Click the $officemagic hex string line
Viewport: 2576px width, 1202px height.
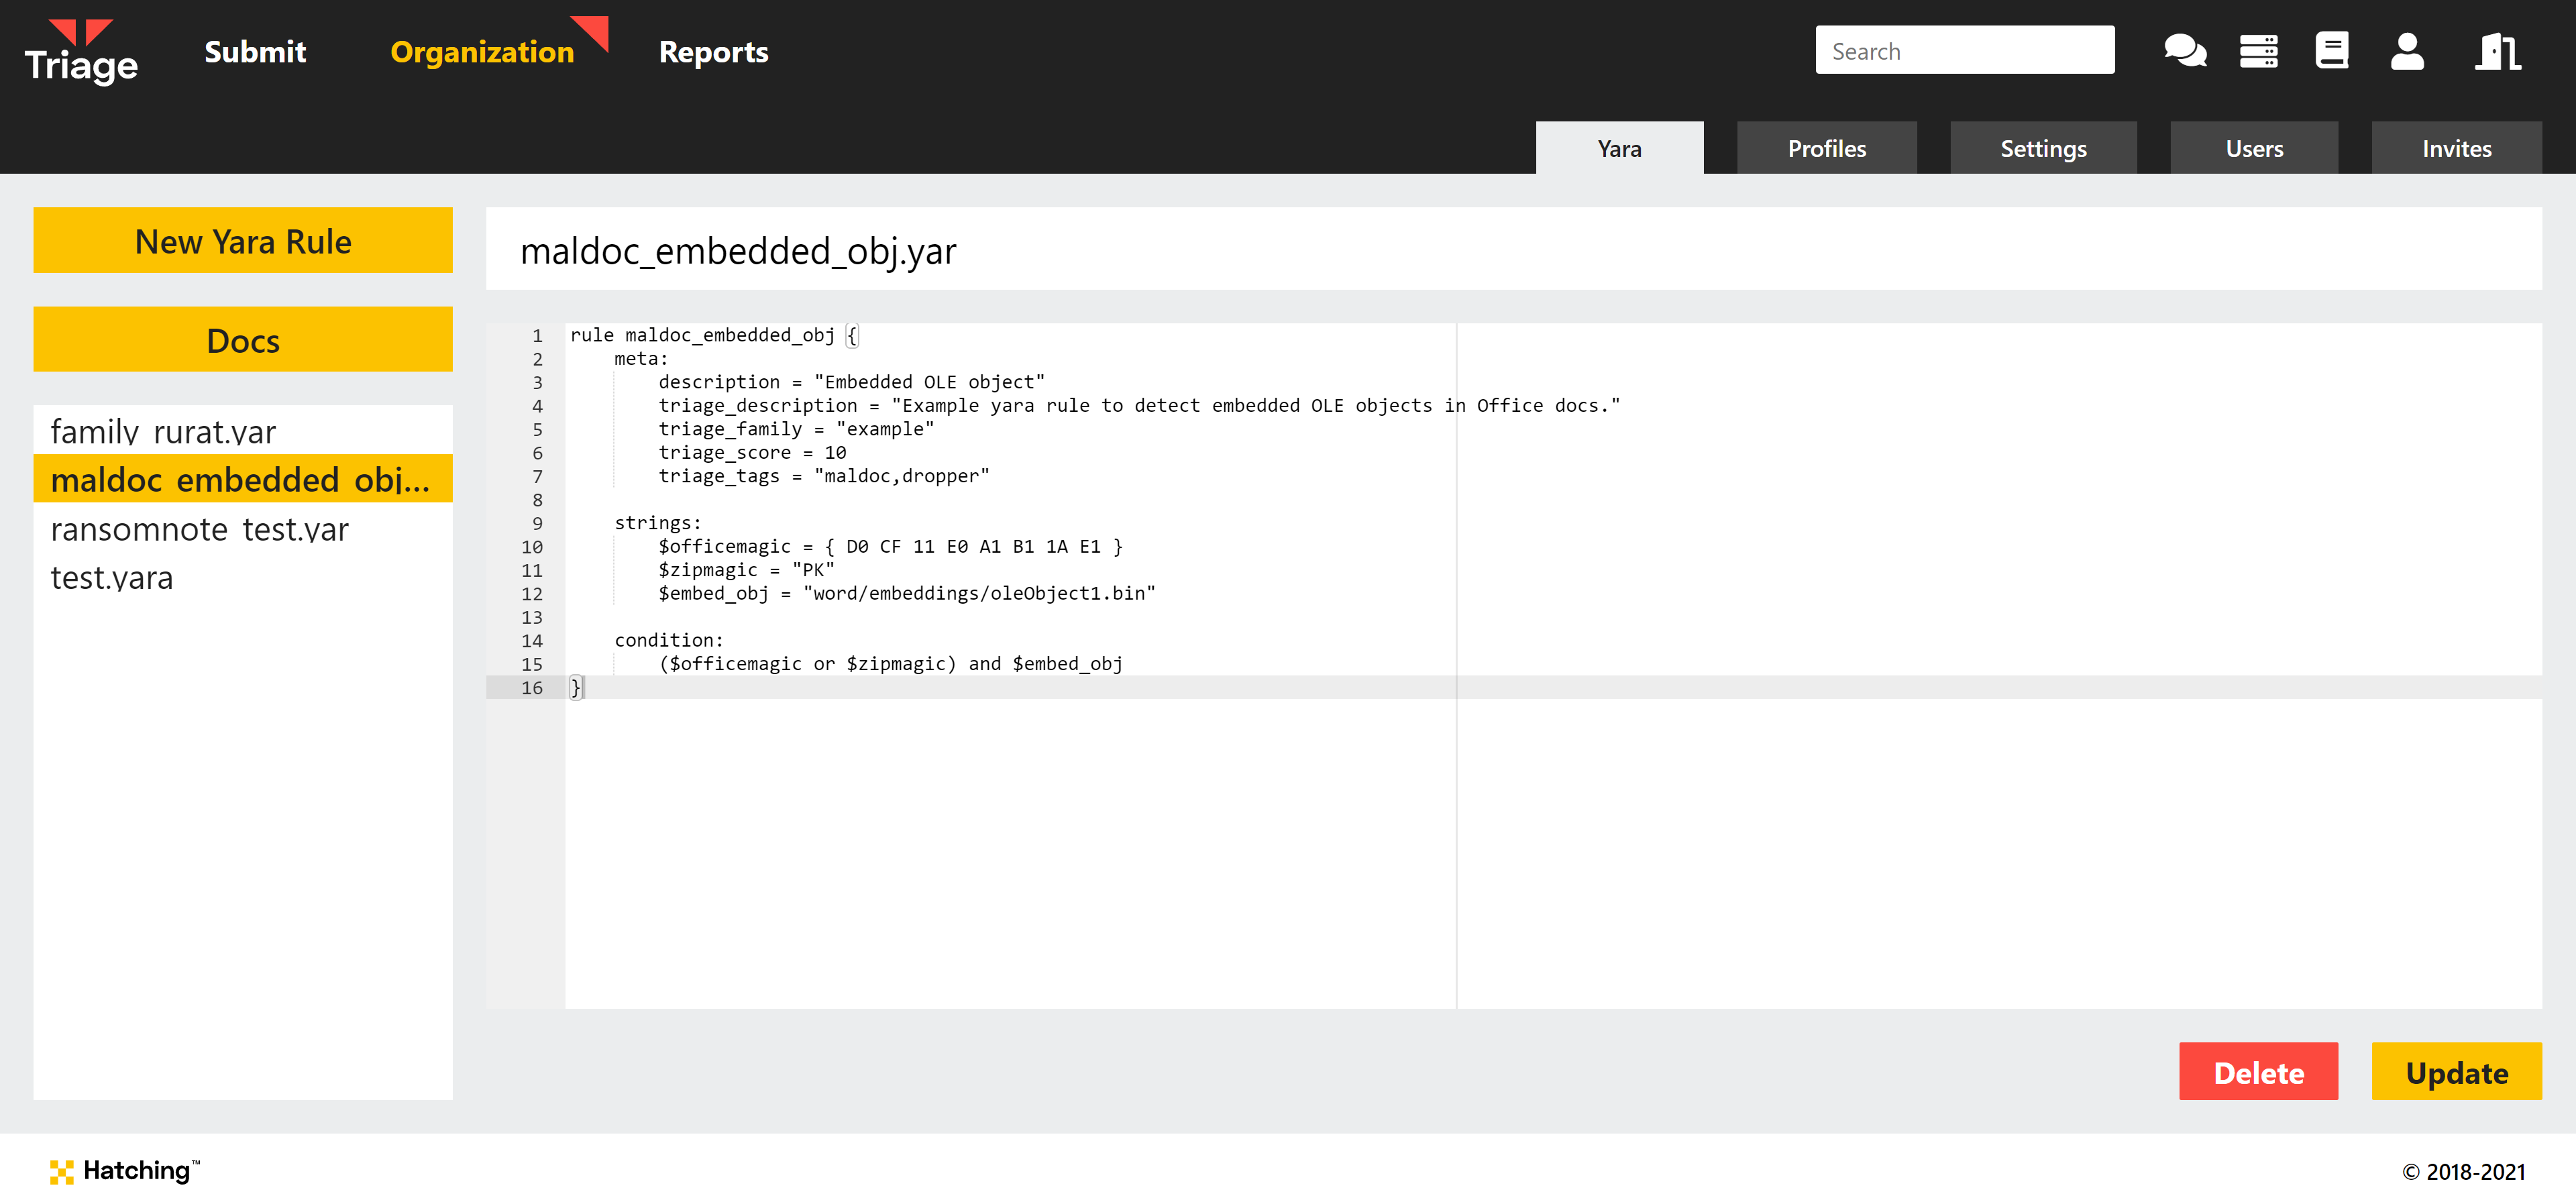890,547
